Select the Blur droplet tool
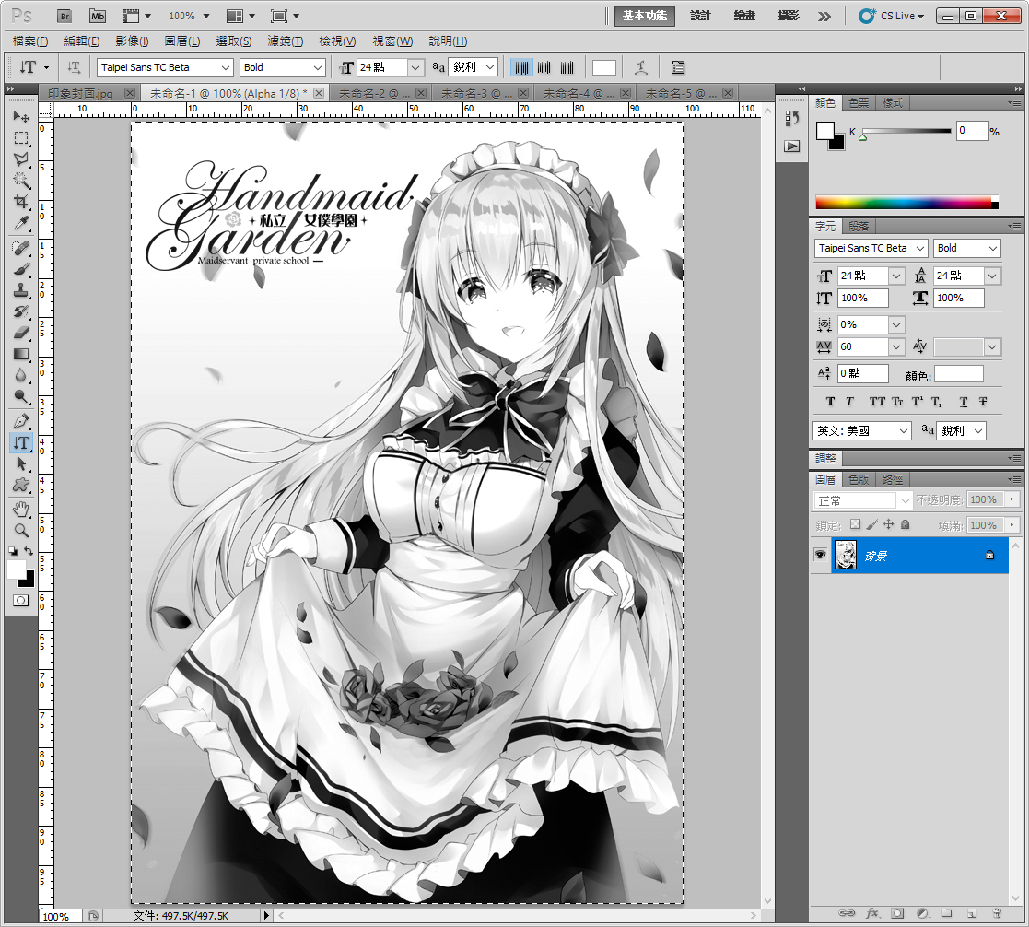This screenshot has height=927, width=1029. pos(21,375)
